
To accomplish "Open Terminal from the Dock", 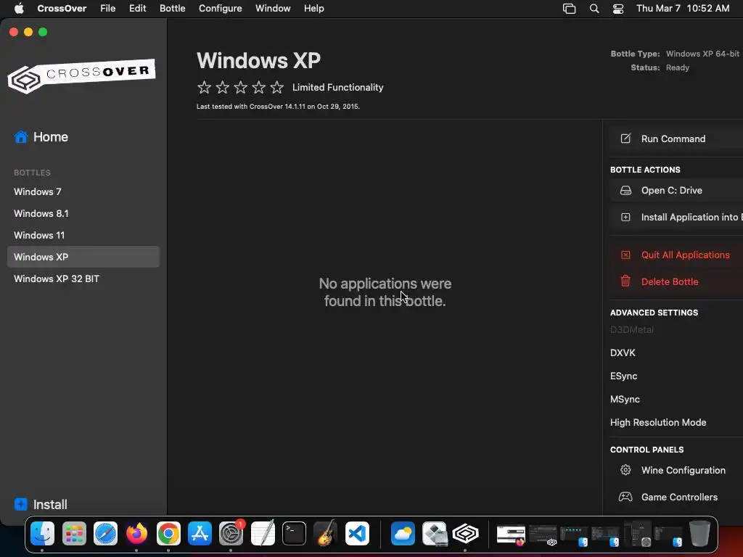I will (x=294, y=533).
